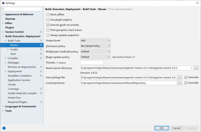Click browse button for User settings file
This screenshot has width=201, height=132.
coord(180,77)
